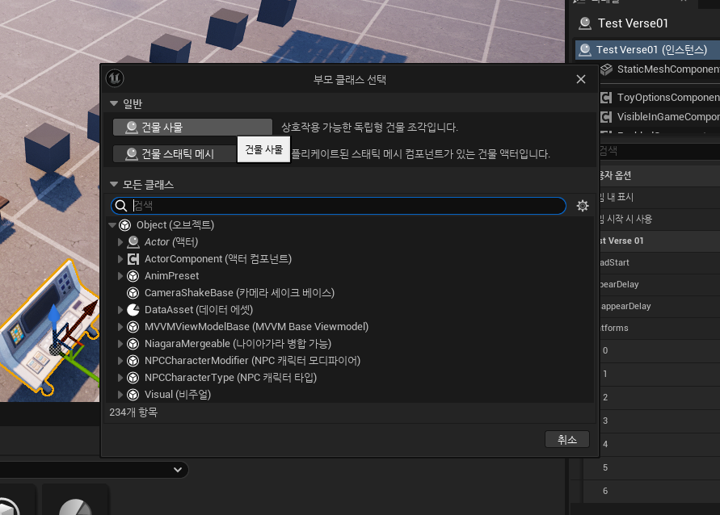Close the 부모 클래스 선택 dialog

coord(581,79)
